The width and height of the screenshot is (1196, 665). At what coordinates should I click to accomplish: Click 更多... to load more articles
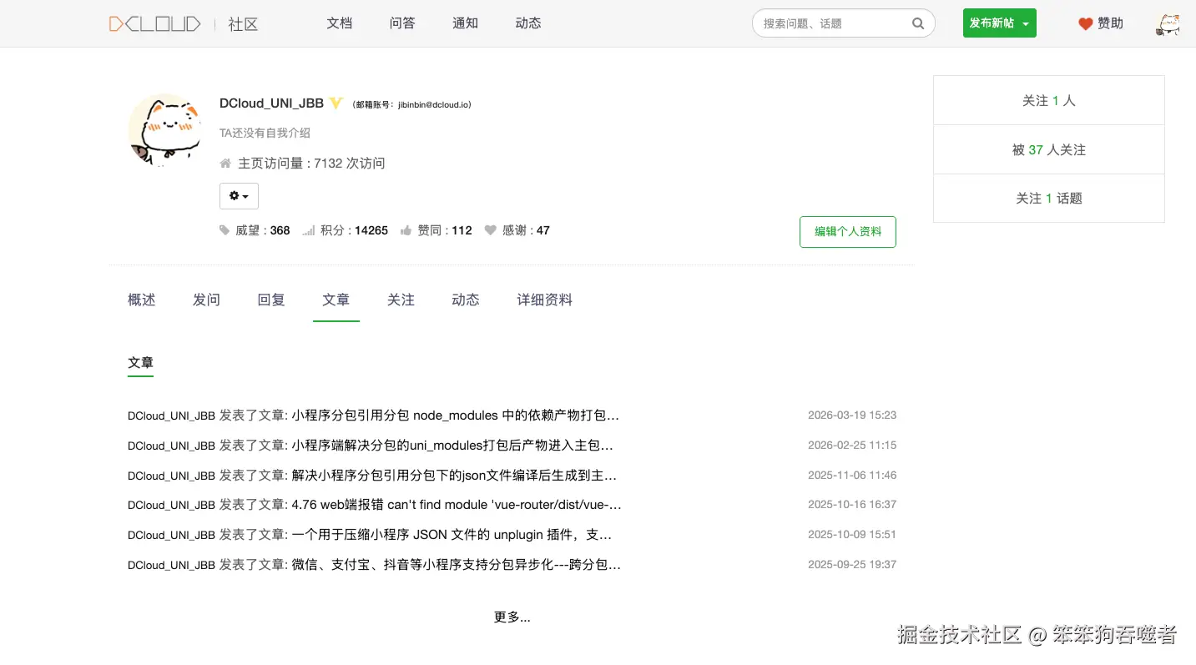click(512, 617)
